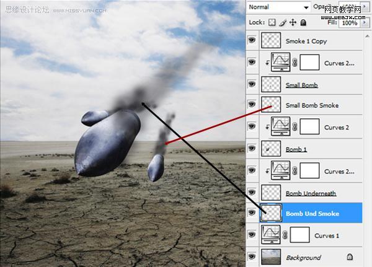This screenshot has height=267, width=372.
Task: Click the Smoke 1 Copy layer thumbnail
Action: (x=271, y=40)
